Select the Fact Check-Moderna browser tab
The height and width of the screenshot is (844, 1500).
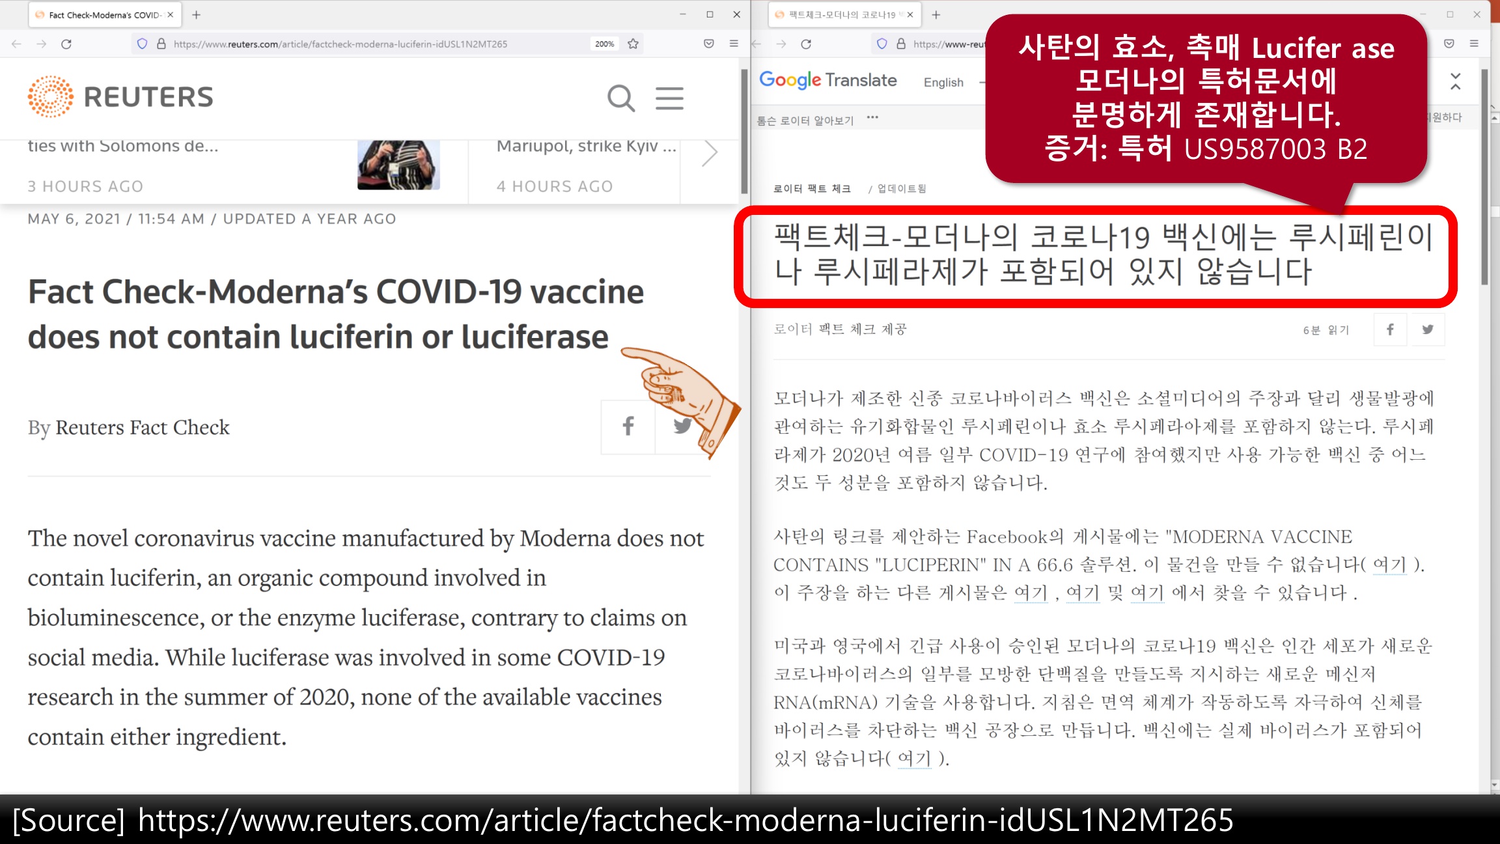[x=104, y=14]
